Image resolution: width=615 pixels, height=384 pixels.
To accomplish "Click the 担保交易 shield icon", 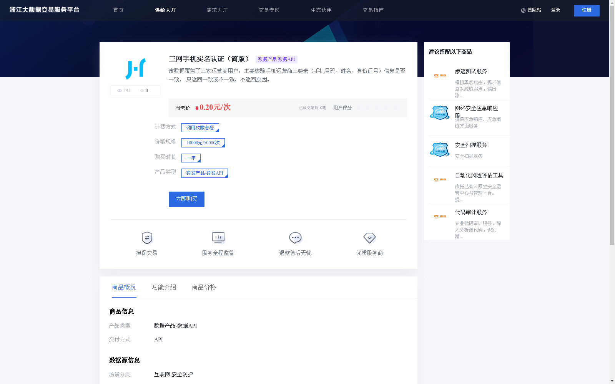I will click(147, 238).
